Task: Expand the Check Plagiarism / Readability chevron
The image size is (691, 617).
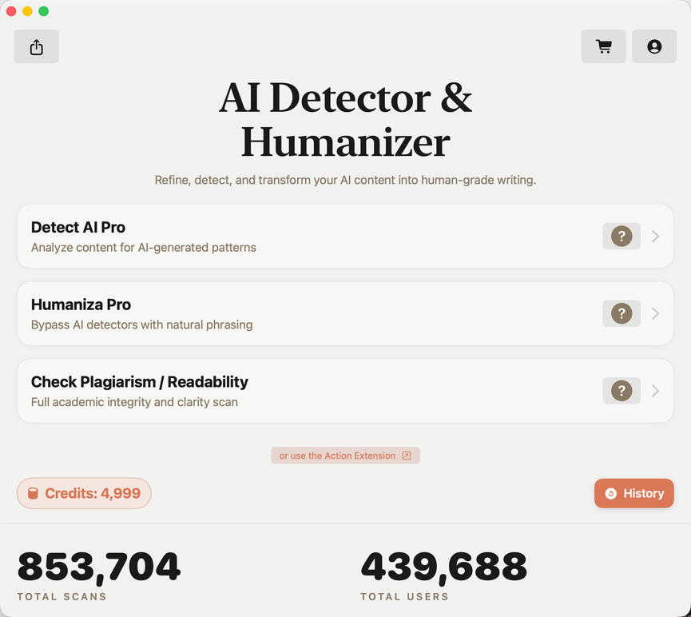Action: 655,391
